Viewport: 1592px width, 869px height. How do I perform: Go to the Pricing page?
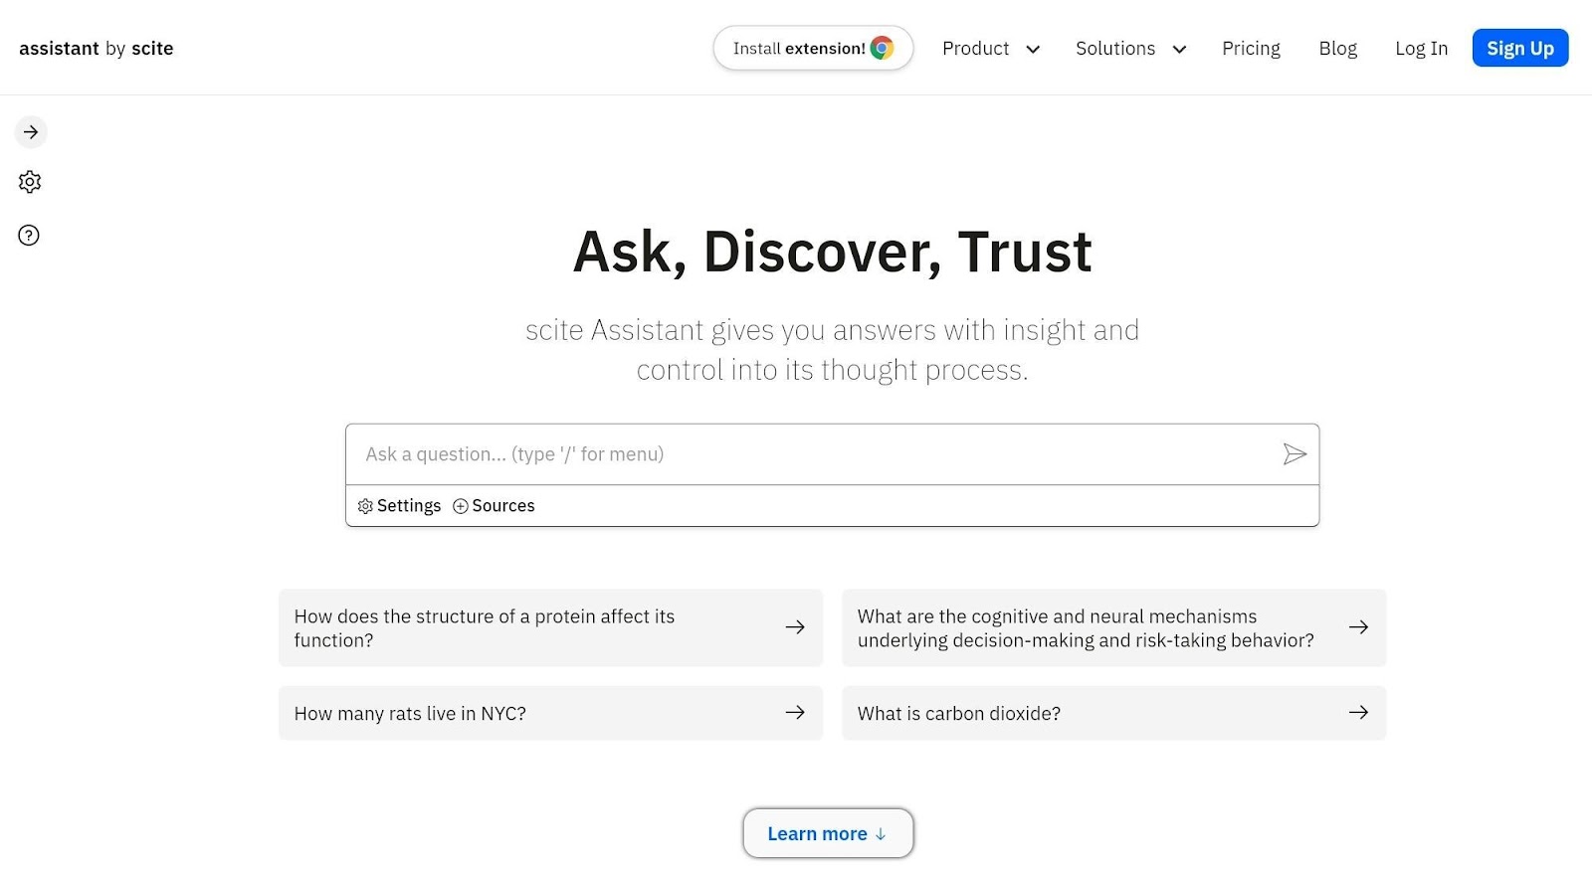tap(1251, 49)
